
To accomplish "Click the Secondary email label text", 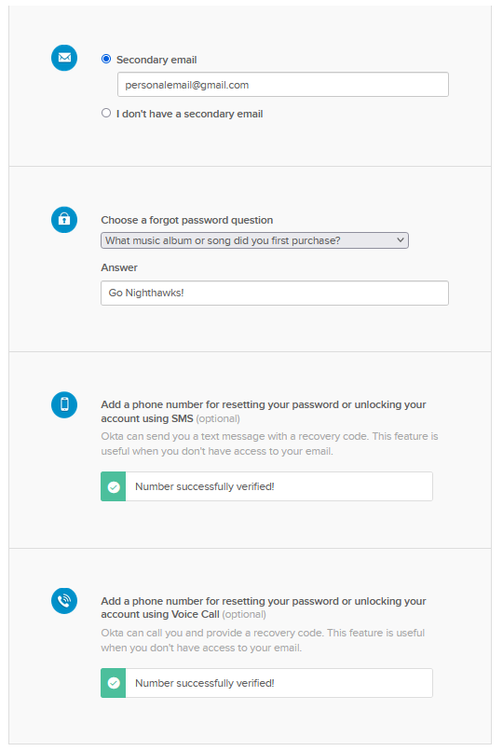I will pyautogui.click(x=156, y=60).
